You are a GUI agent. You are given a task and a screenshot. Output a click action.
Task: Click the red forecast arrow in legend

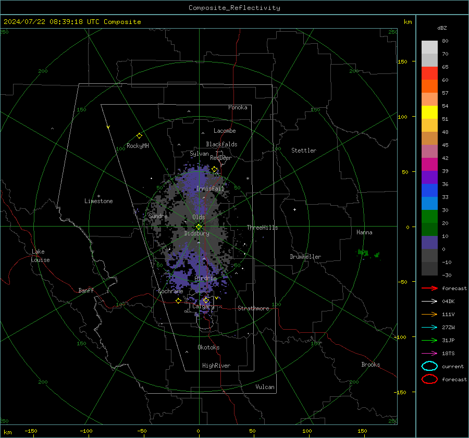tap(429, 288)
